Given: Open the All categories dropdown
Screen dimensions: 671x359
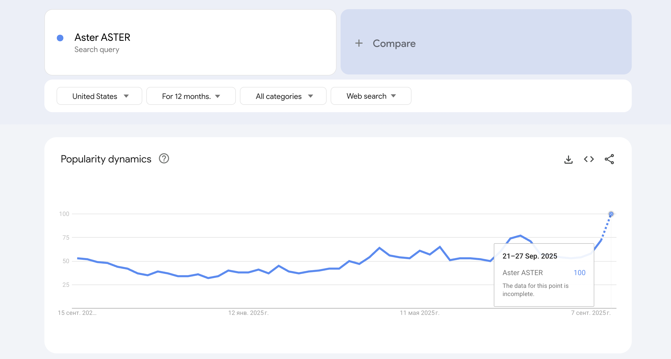Looking at the screenshot, I should tap(283, 96).
